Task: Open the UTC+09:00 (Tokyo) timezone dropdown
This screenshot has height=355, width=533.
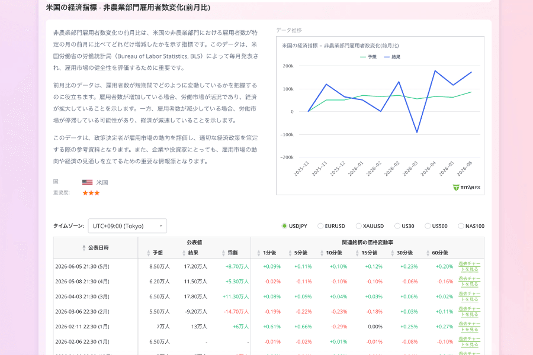Action: (x=127, y=226)
